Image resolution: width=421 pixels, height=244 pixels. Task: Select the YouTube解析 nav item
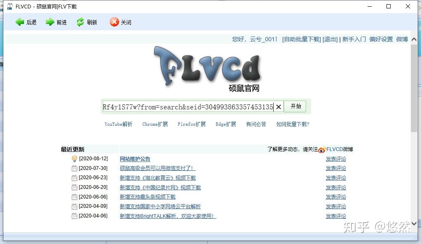(118, 125)
